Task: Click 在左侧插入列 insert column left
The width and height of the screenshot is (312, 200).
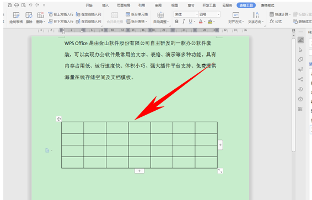Action: coord(89,14)
